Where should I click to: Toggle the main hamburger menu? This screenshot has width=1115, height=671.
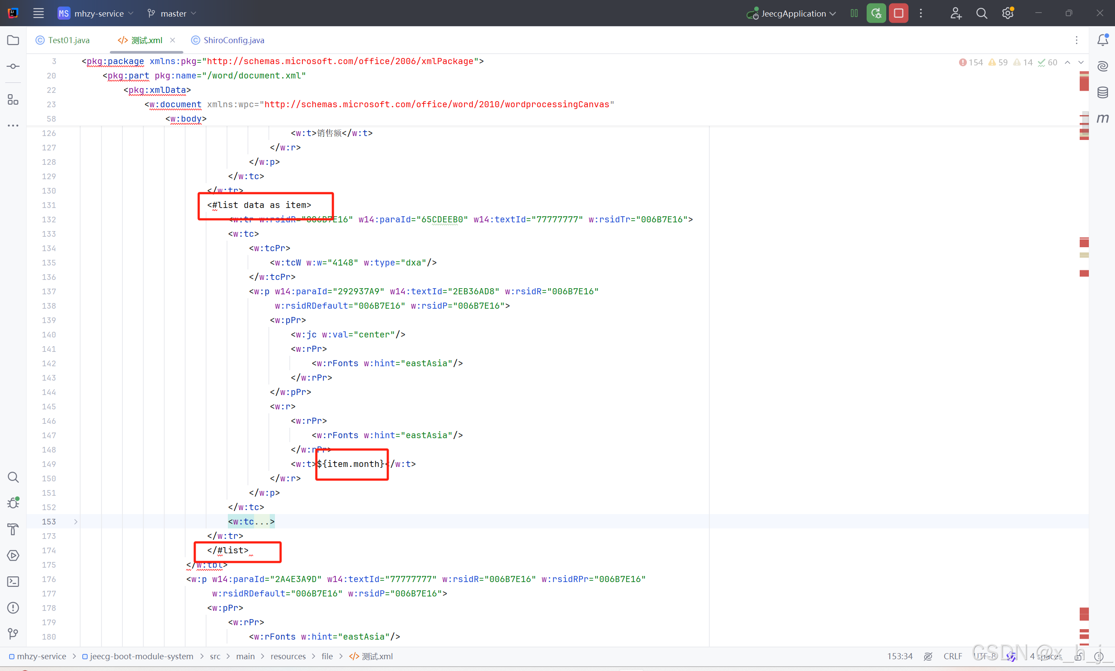38,13
